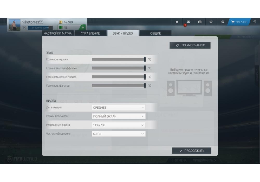Switch to the НАСТРОЙКИ МАТЧА tab
The image size is (260, 182).
pos(58,33)
